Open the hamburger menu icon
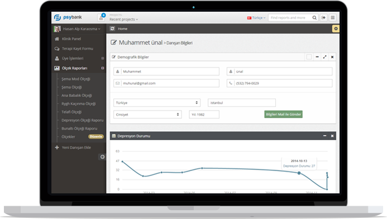Image resolution: width=387 pixels, height=219 pixels. coord(332,17)
